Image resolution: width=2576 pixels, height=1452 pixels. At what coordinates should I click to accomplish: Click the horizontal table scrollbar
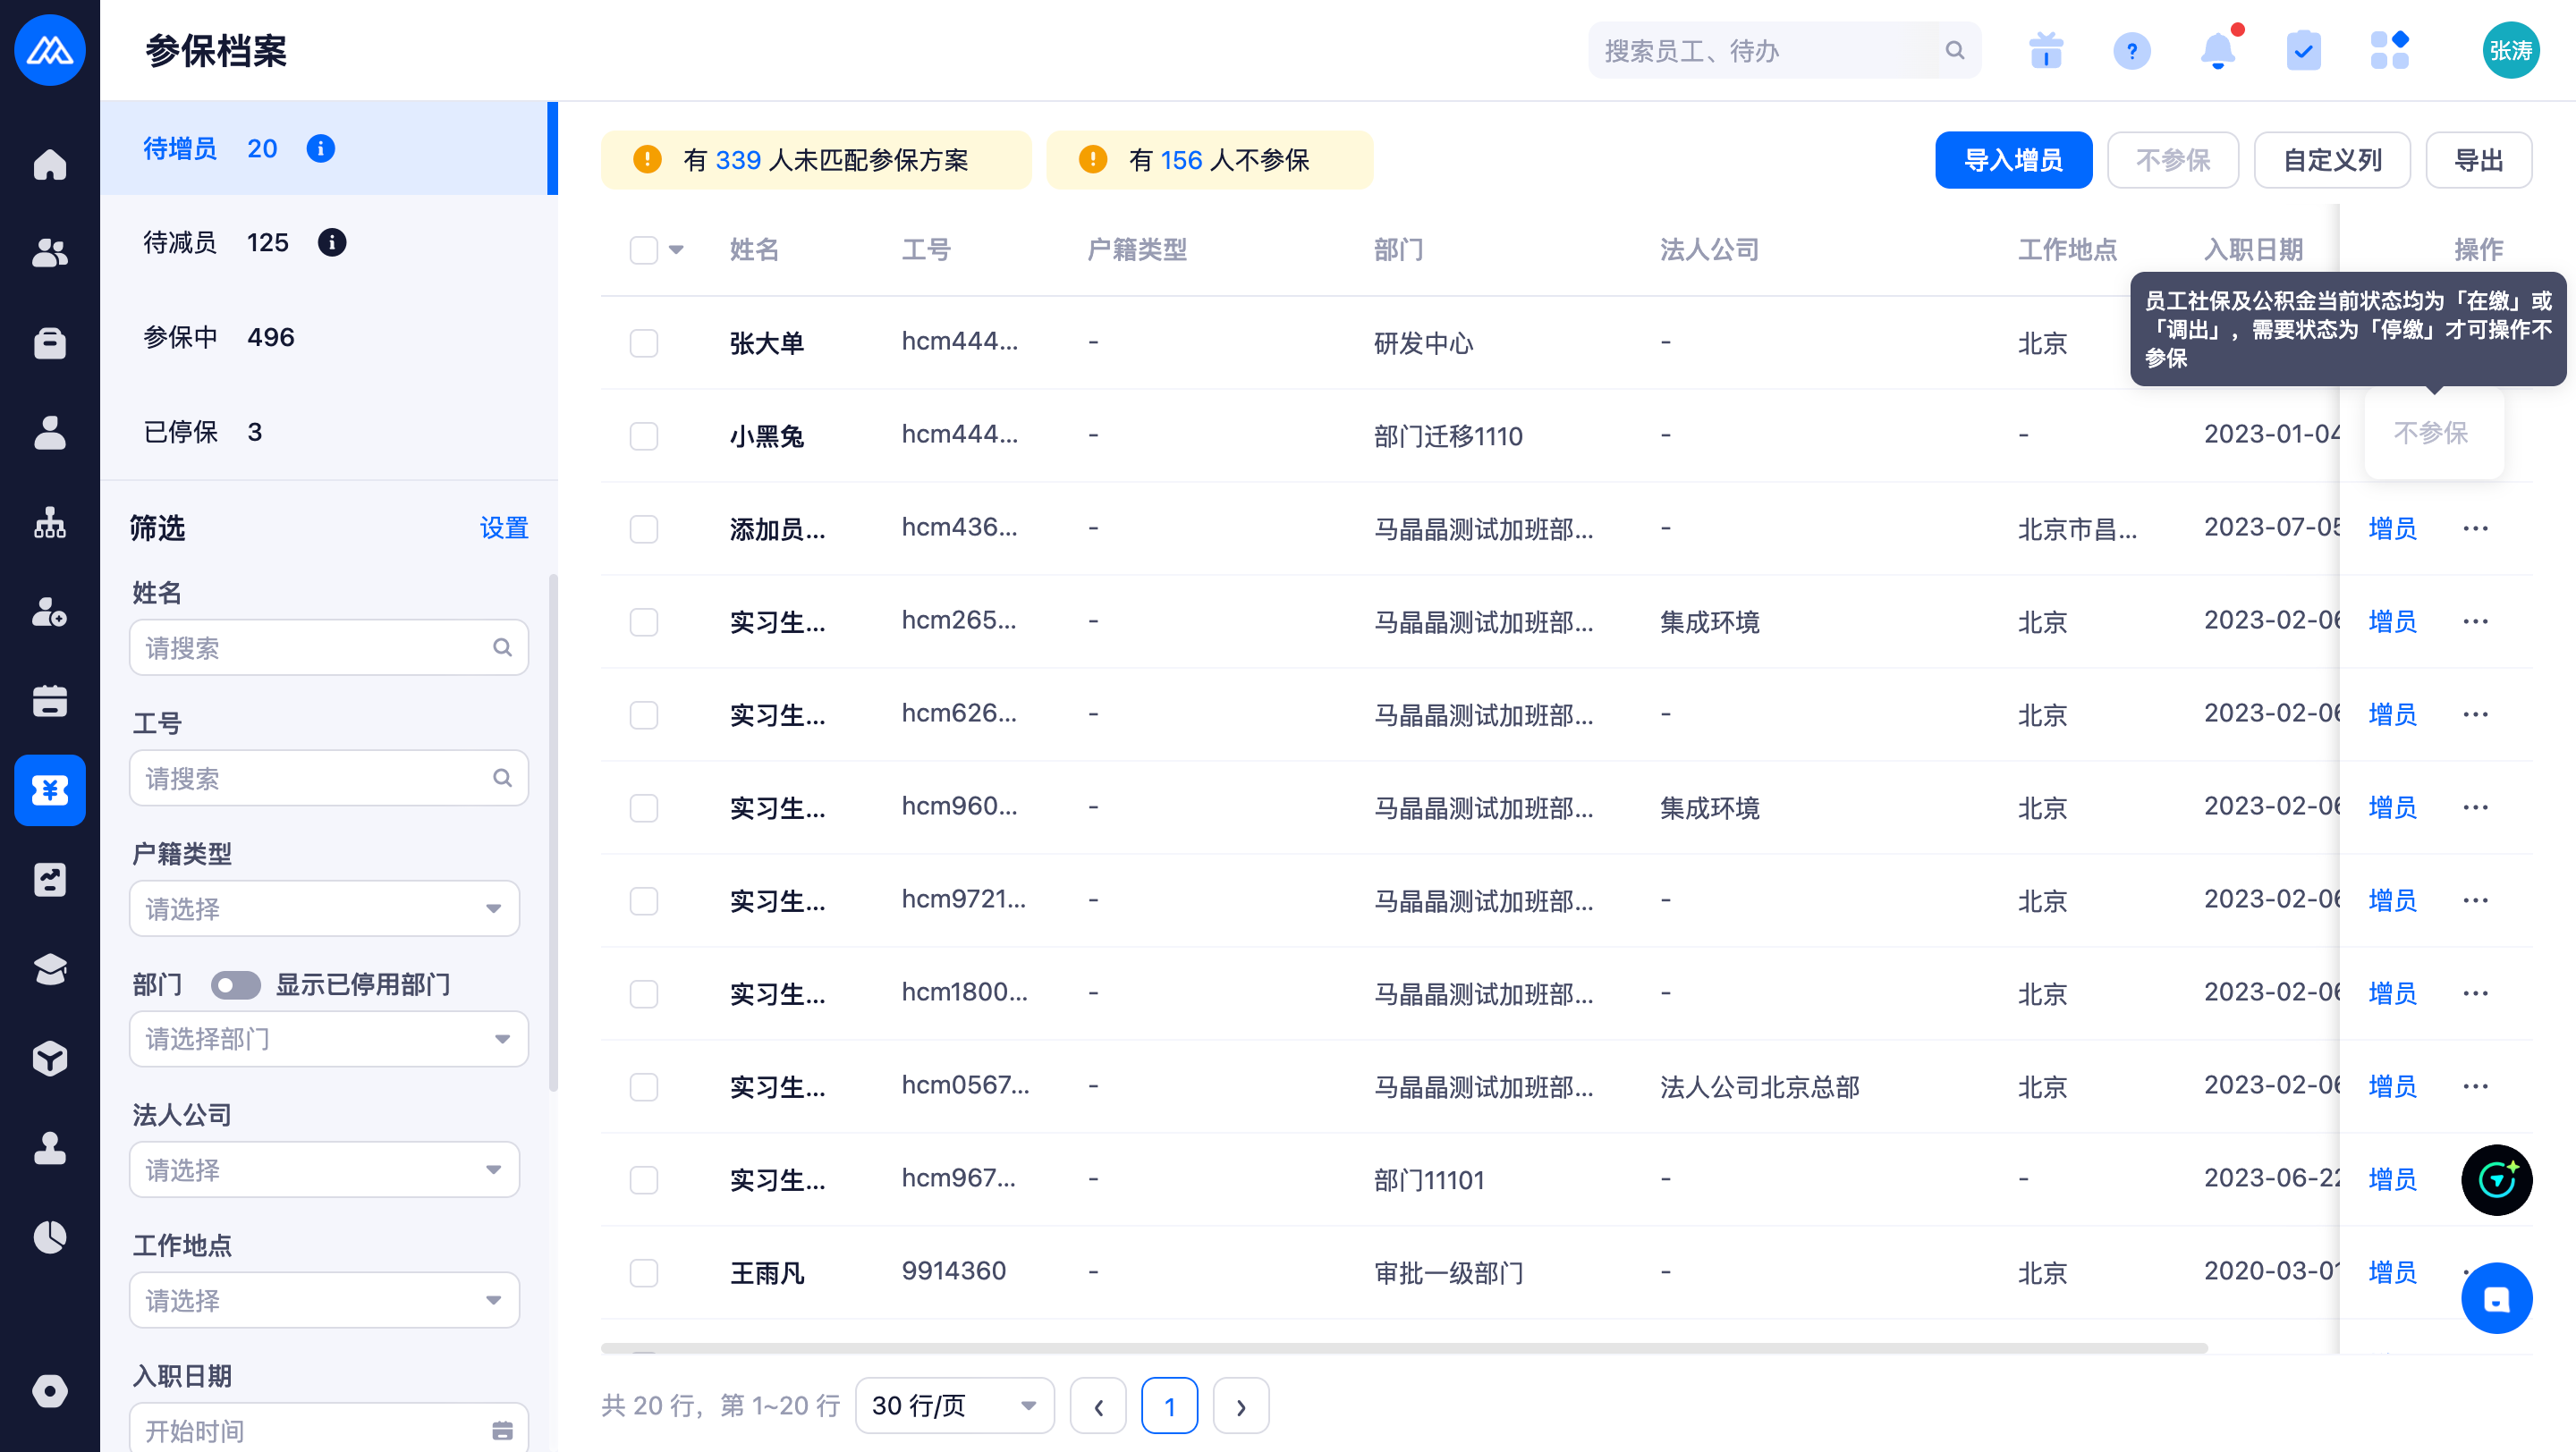coord(1402,1348)
